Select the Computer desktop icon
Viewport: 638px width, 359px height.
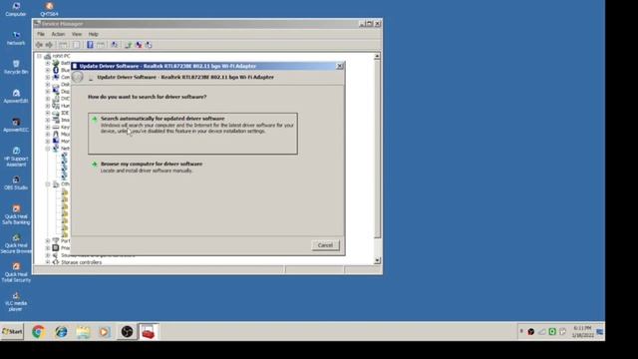click(16, 9)
